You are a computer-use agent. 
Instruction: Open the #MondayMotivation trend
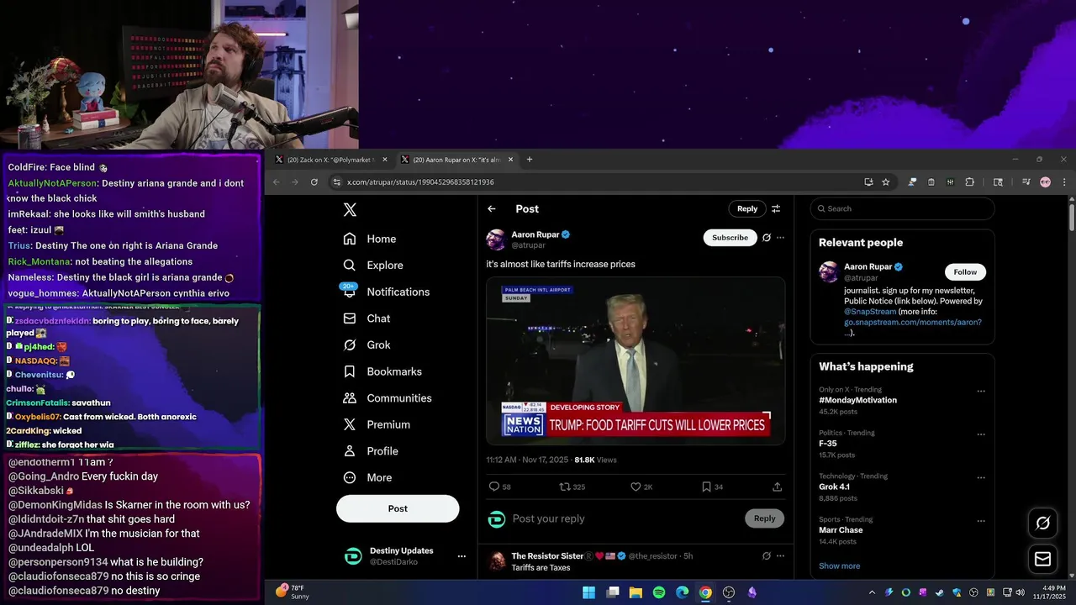(858, 400)
